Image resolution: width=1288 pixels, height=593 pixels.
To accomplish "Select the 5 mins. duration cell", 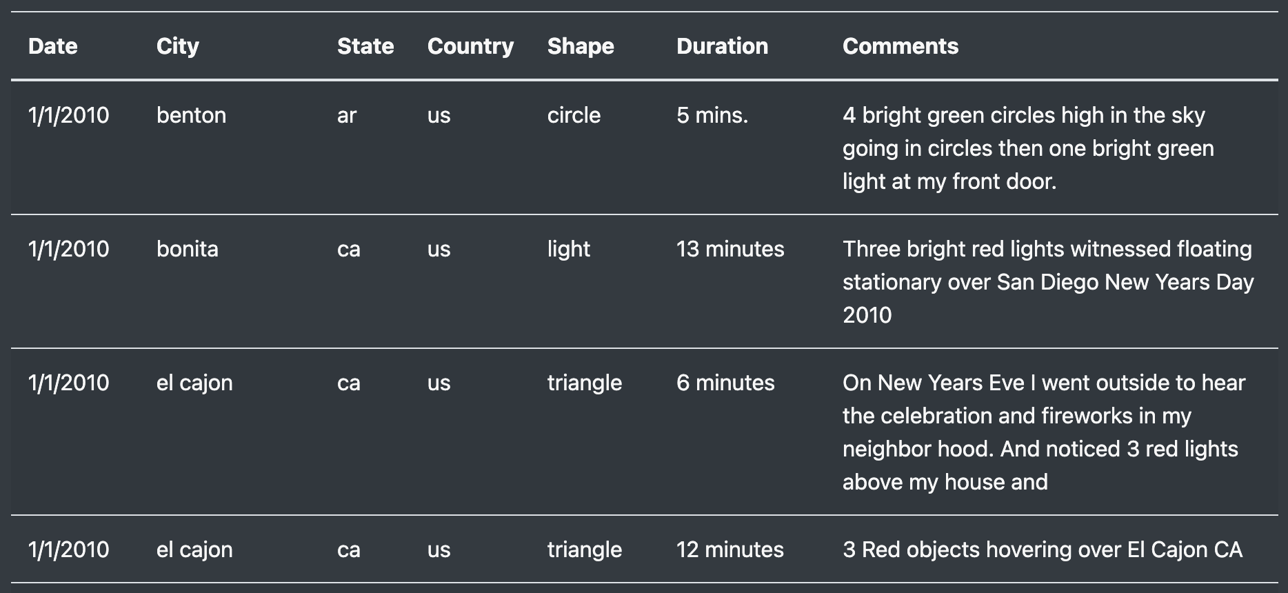I will [712, 115].
